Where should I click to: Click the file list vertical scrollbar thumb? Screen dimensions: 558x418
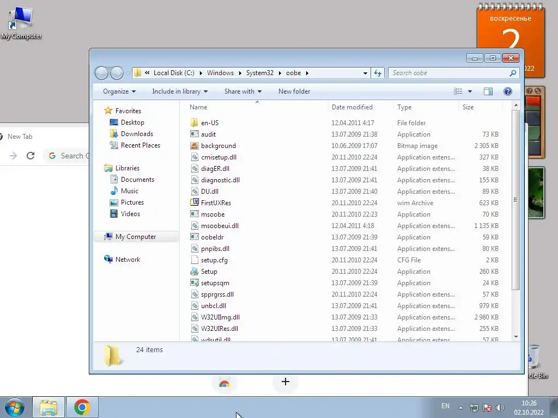pos(515,200)
